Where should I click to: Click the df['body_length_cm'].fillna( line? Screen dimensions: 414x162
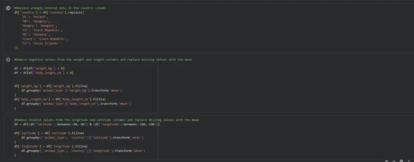coord(60,99)
